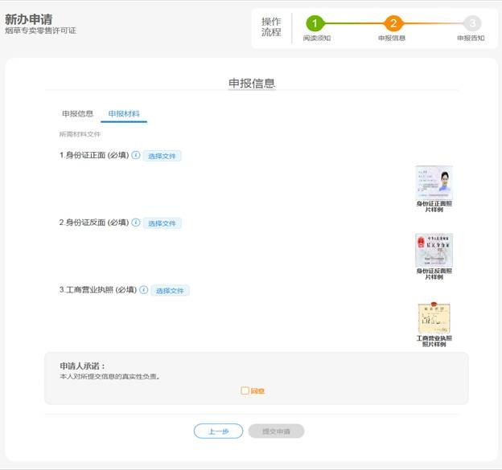Click the step 1 circle for 阅读须知

tap(315, 23)
